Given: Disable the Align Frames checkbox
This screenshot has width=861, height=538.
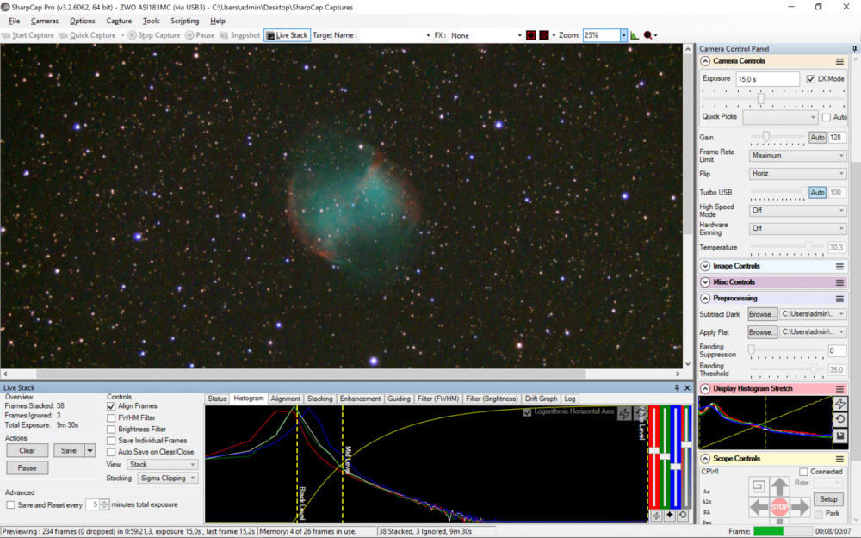Looking at the screenshot, I should tap(111, 406).
